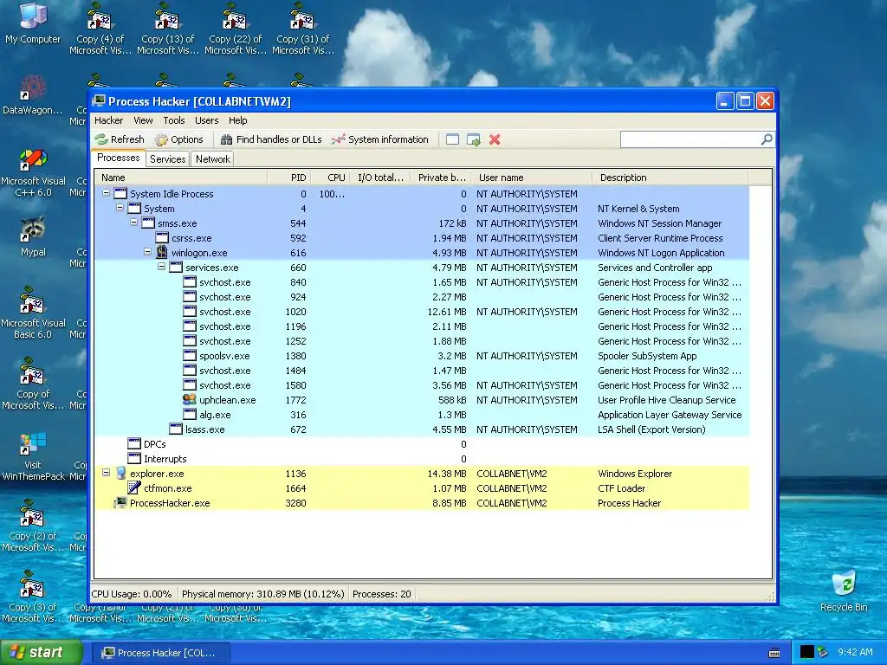The width and height of the screenshot is (887, 665).
Task: Select the uphclean.exe process icon
Action: [x=190, y=399]
